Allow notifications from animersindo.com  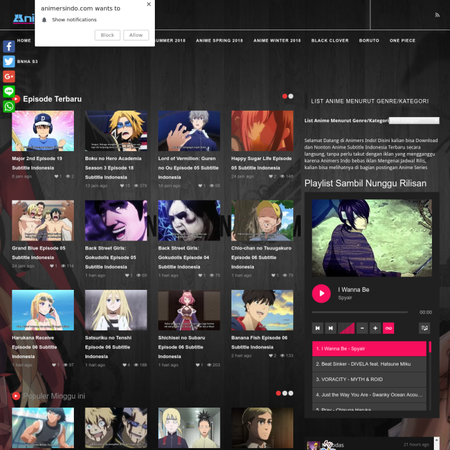[136, 35]
